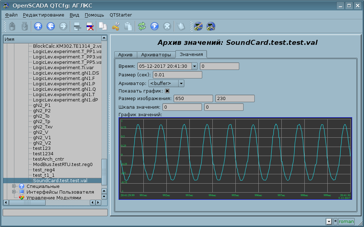Open the Время date-time dropdown arrow
Screen dimensions: 364x227
[x=194, y=66]
